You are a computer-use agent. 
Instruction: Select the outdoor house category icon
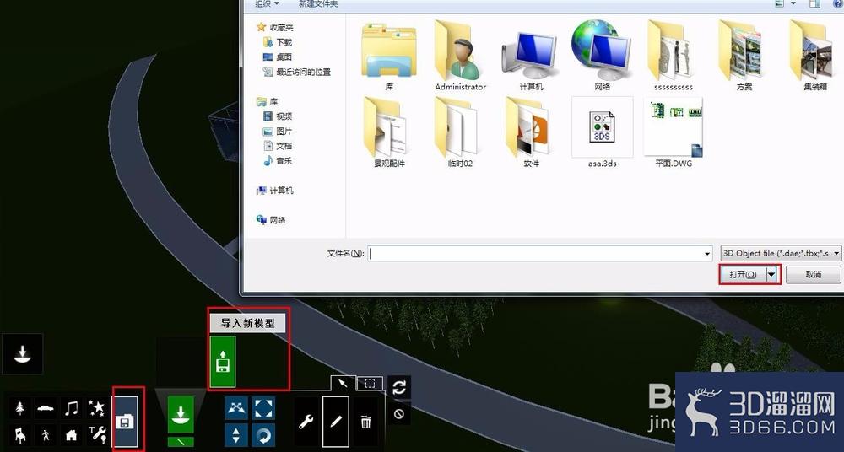pos(71,434)
